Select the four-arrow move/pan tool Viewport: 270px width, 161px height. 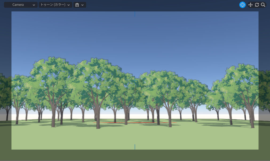click(x=250, y=5)
